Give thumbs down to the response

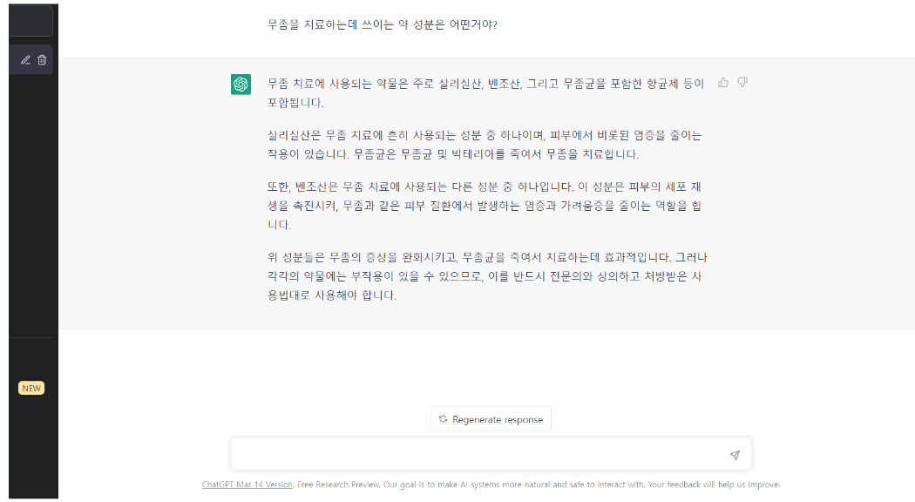click(742, 82)
